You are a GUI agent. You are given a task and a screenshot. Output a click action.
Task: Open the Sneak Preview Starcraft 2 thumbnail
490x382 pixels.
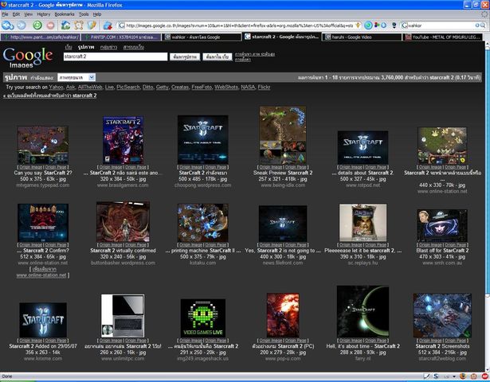click(x=283, y=135)
